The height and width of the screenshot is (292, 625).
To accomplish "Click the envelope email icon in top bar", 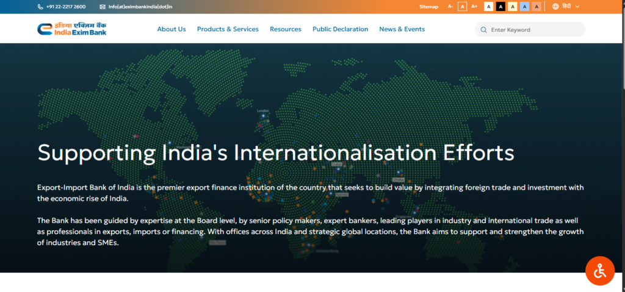I will (103, 7).
